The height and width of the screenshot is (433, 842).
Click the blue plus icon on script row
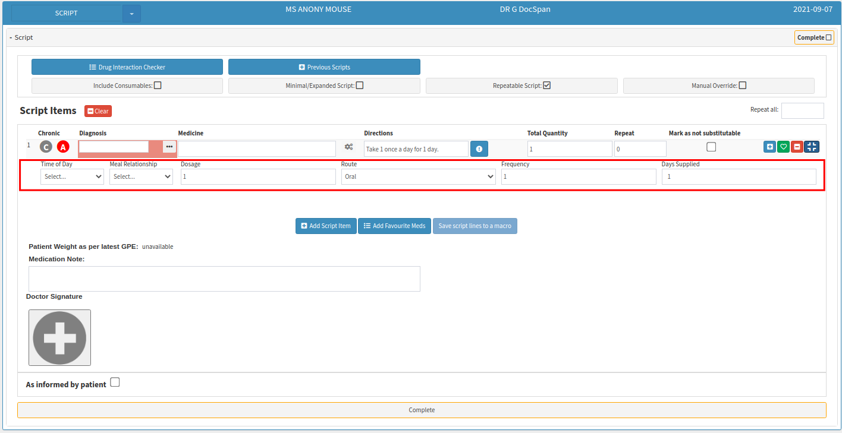point(769,147)
